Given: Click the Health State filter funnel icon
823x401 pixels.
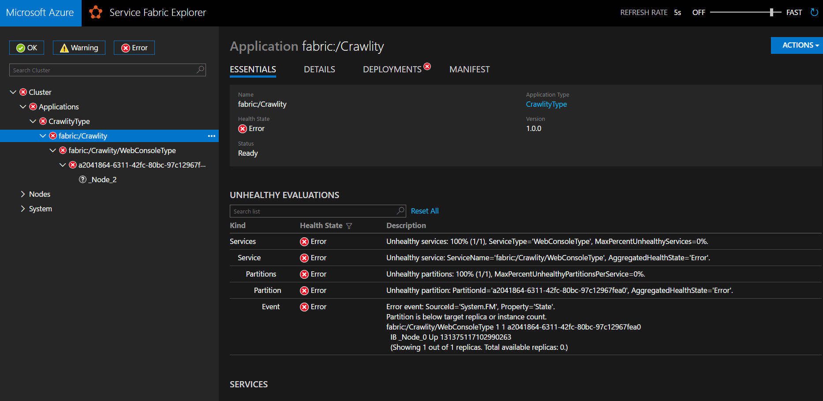Looking at the screenshot, I should tap(349, 226).
